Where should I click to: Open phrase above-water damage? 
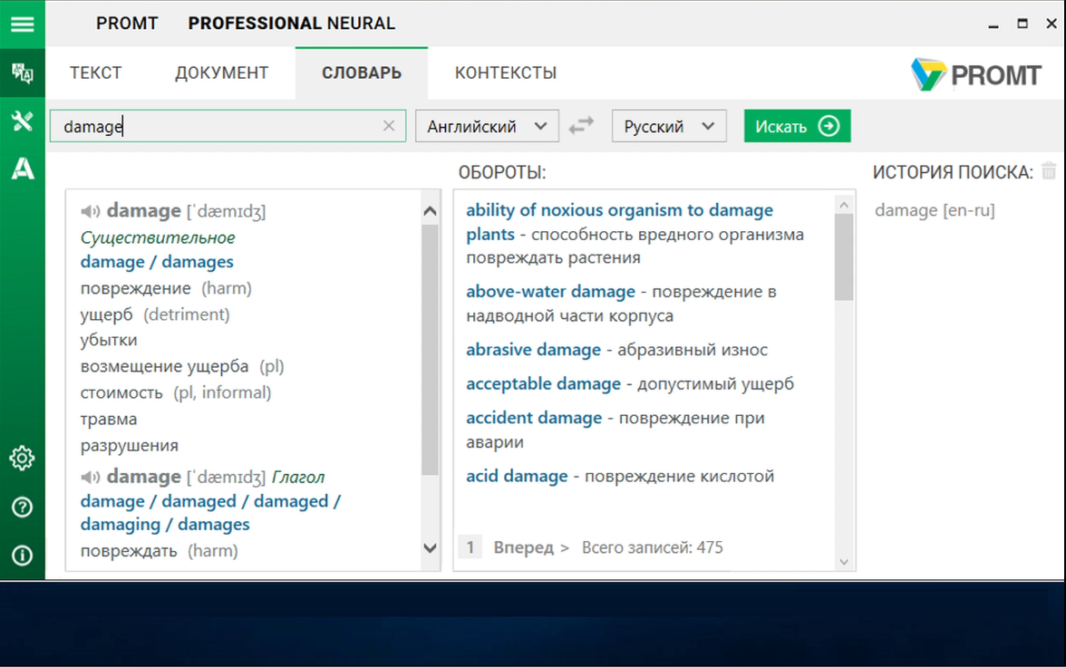click(x=551, y=292)
